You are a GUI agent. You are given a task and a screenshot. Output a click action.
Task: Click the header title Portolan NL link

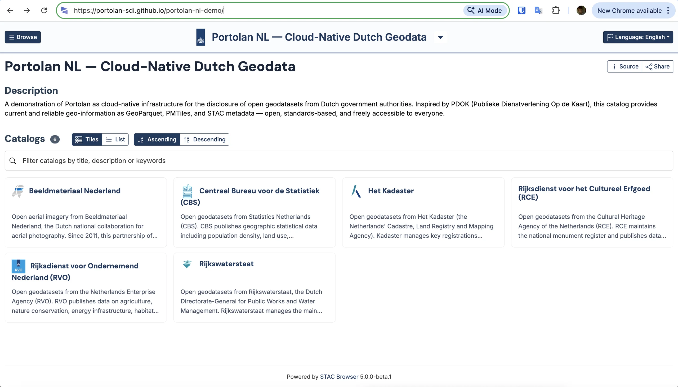[x=319, y=37]
